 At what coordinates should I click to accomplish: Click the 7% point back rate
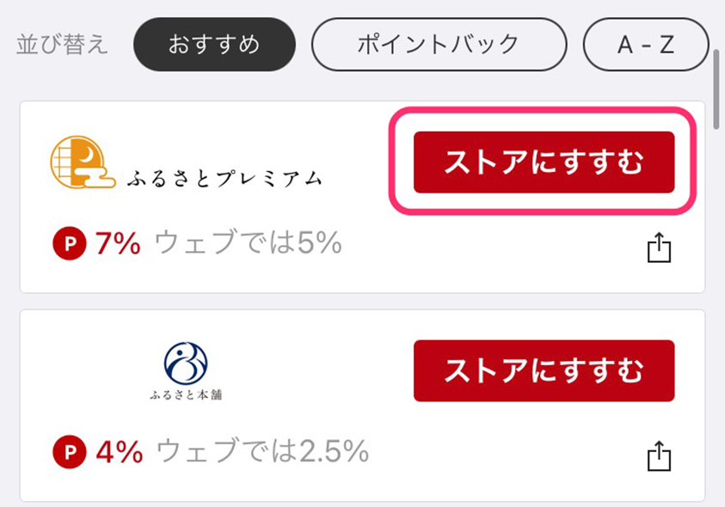118,243
